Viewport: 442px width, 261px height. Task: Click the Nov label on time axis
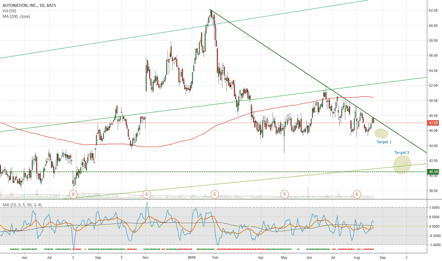[146, 257]
